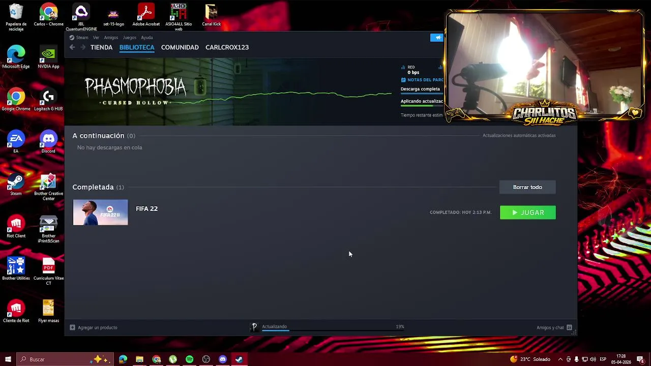This screenshot has width=651, height=366.
Task: Click the Windows Start button
Action: [8, 359]
